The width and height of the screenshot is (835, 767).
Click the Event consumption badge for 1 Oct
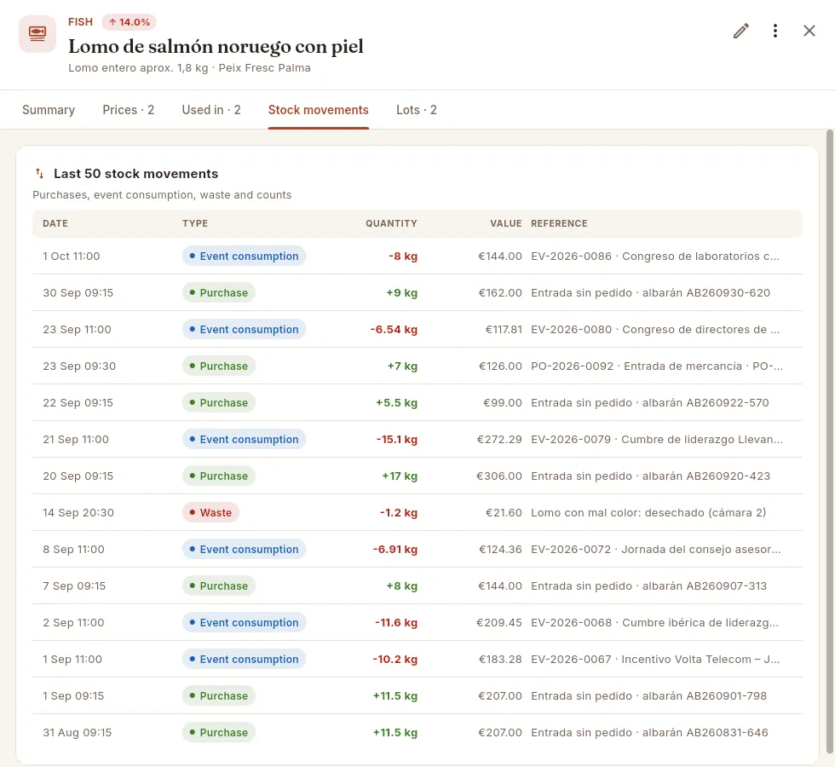coord(244,256)
